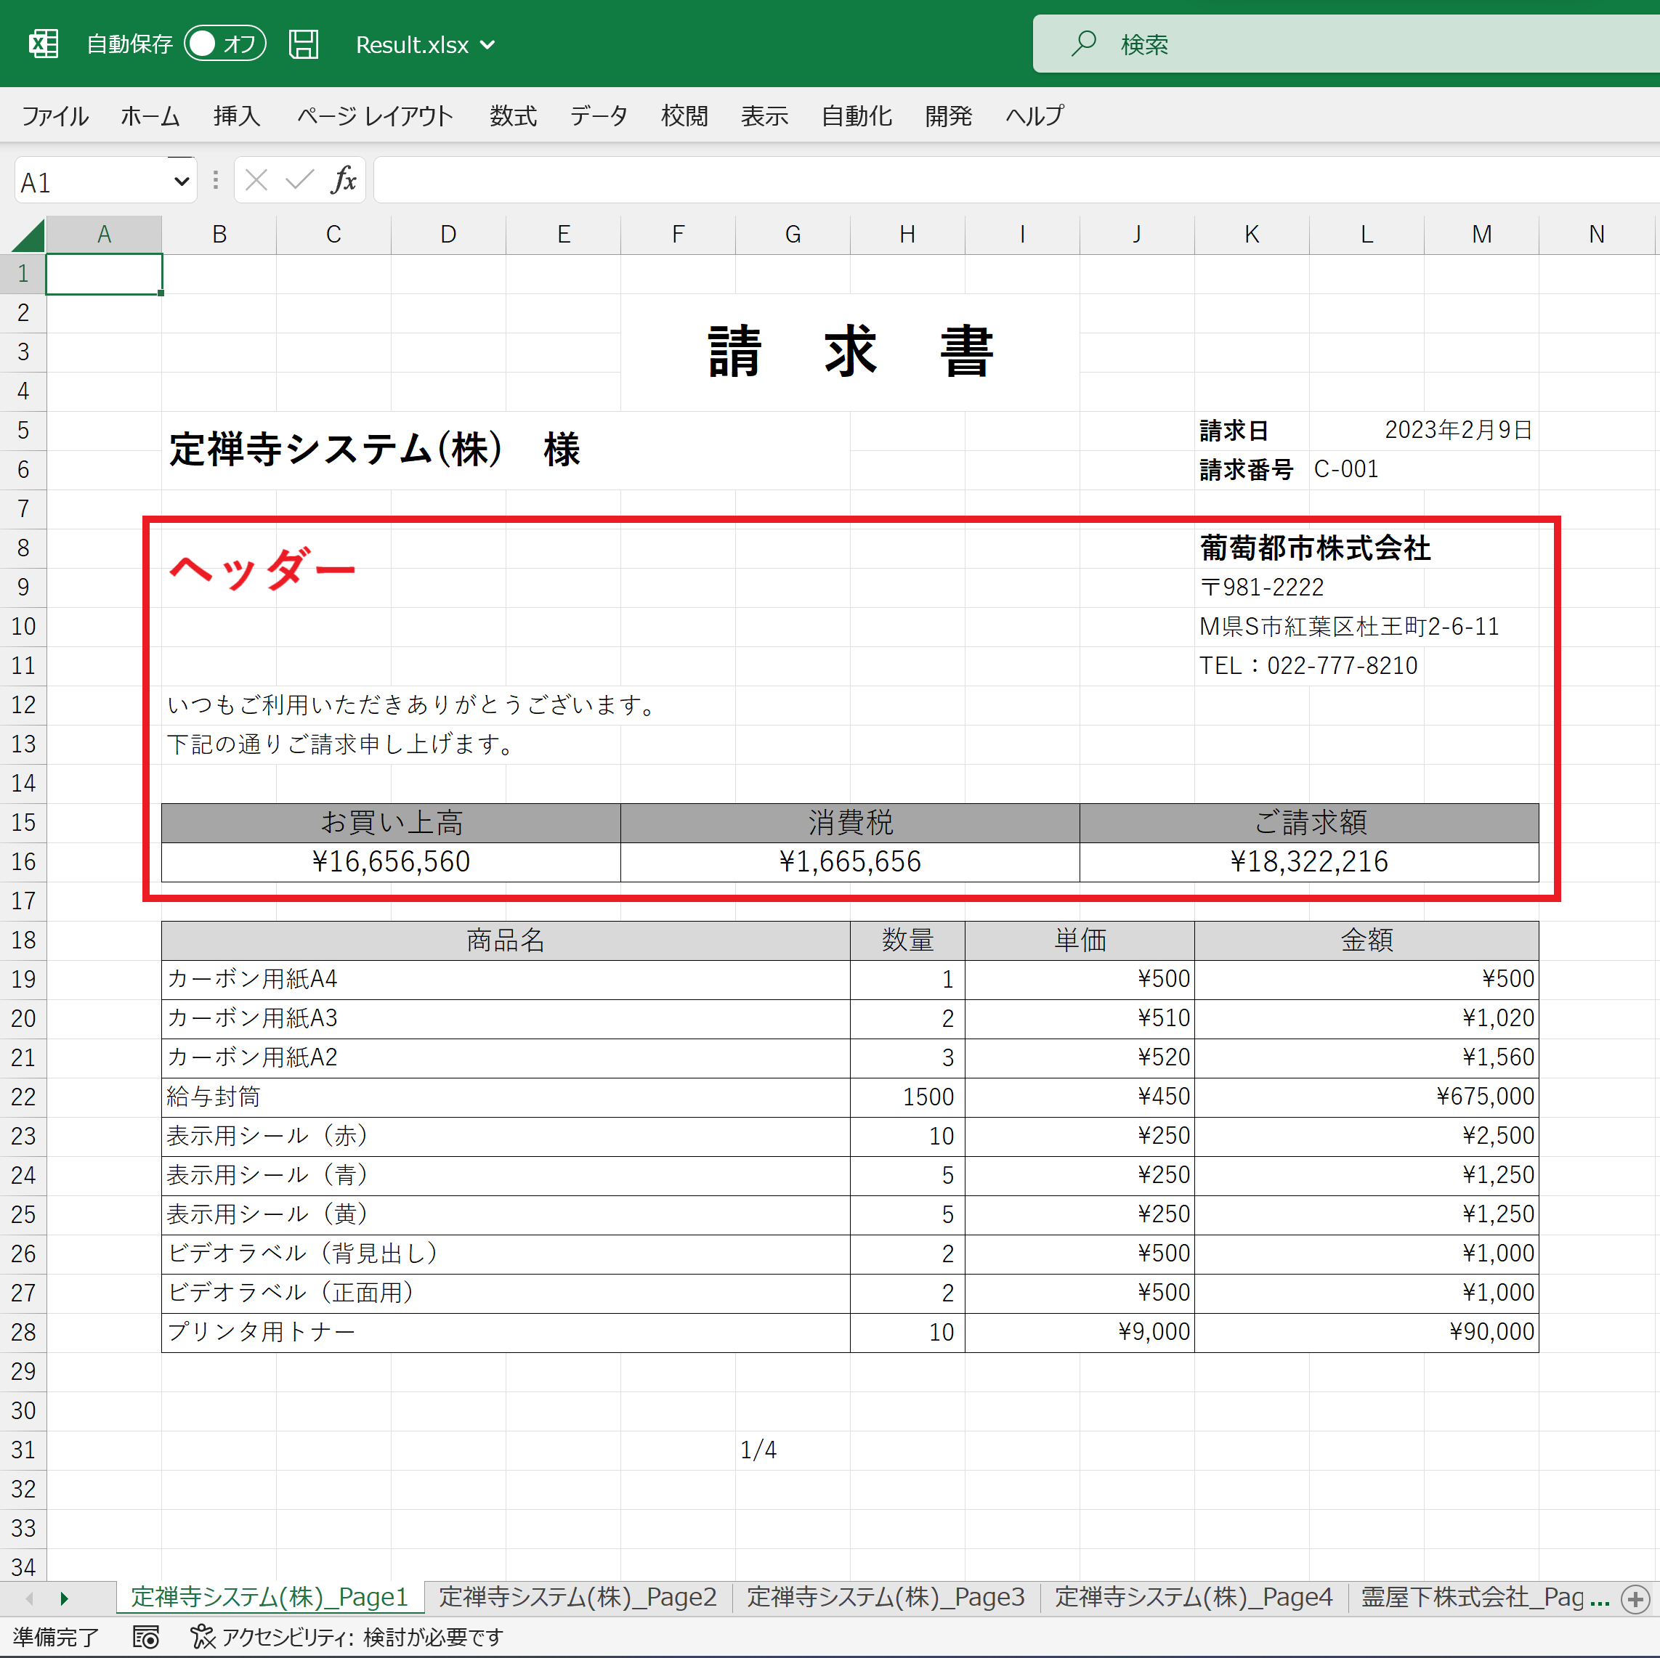Switch to 定禅寺システム(株)_Page3 sheet tab
This screenshot has width=1660, height=1658.
886,1597
